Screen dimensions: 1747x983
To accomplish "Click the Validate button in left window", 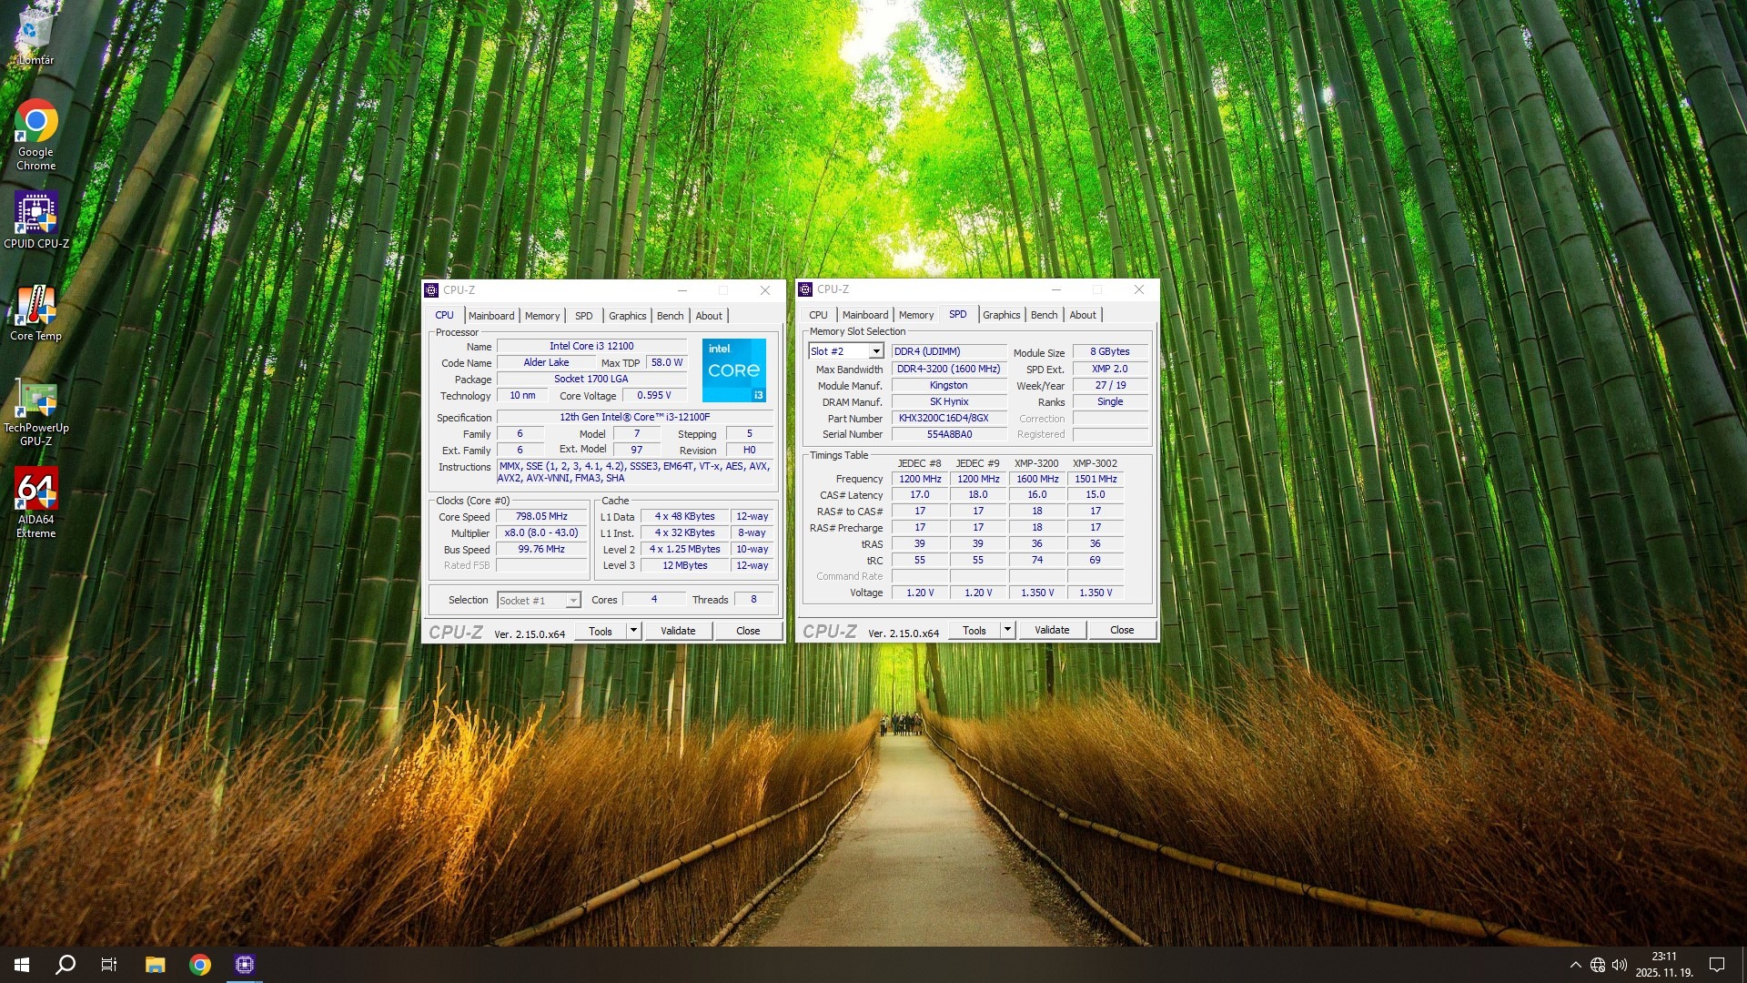I will pyautogui.click(x=678, y=631).
